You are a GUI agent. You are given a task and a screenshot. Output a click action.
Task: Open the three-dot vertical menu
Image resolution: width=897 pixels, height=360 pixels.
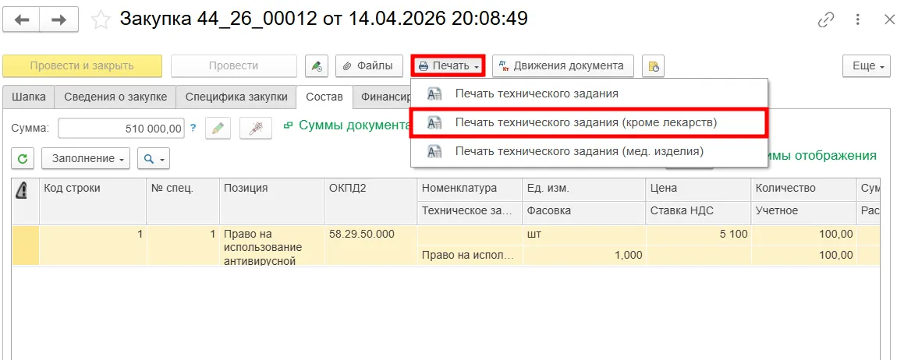click(x=857, y=20)
